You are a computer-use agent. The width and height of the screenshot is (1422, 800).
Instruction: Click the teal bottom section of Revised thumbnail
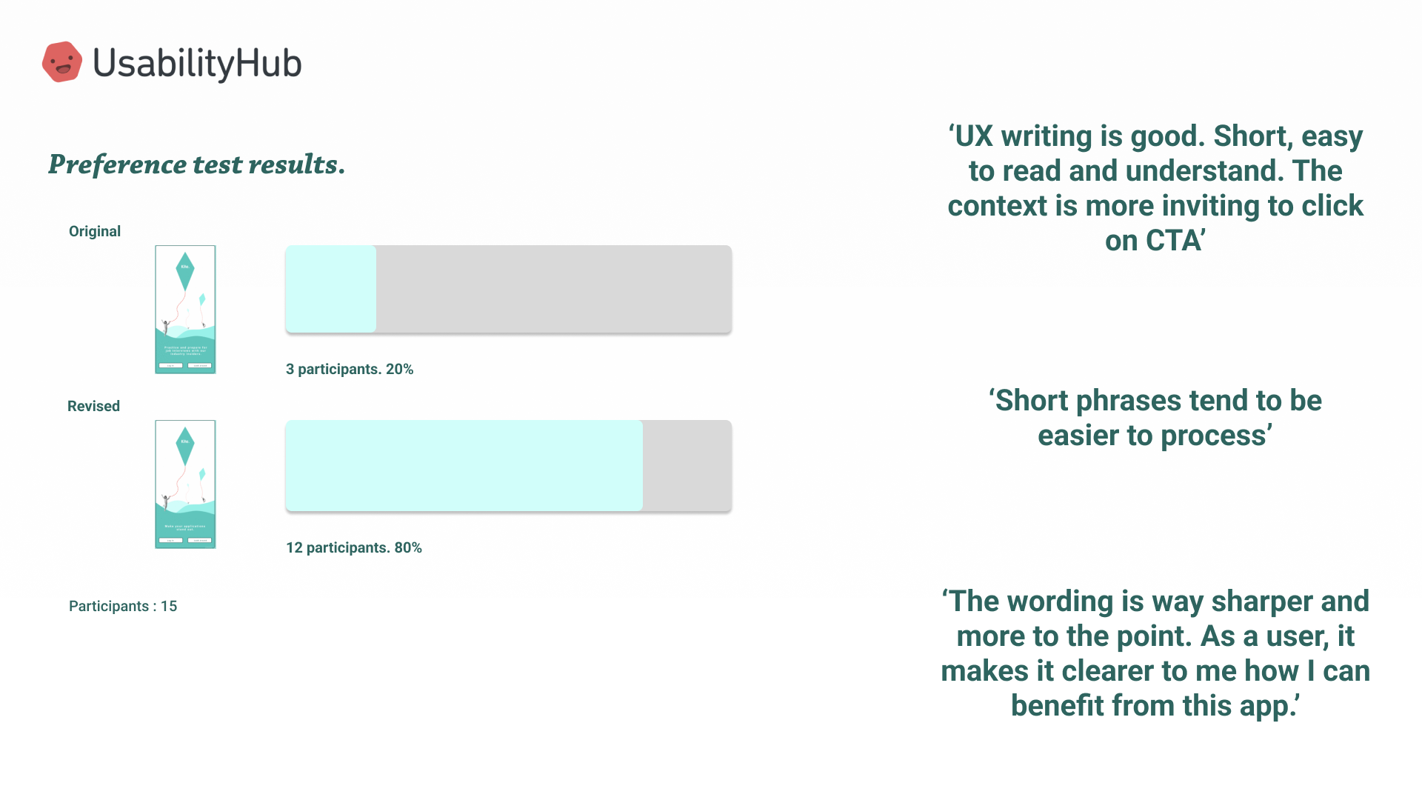click(x=185, y=529)
